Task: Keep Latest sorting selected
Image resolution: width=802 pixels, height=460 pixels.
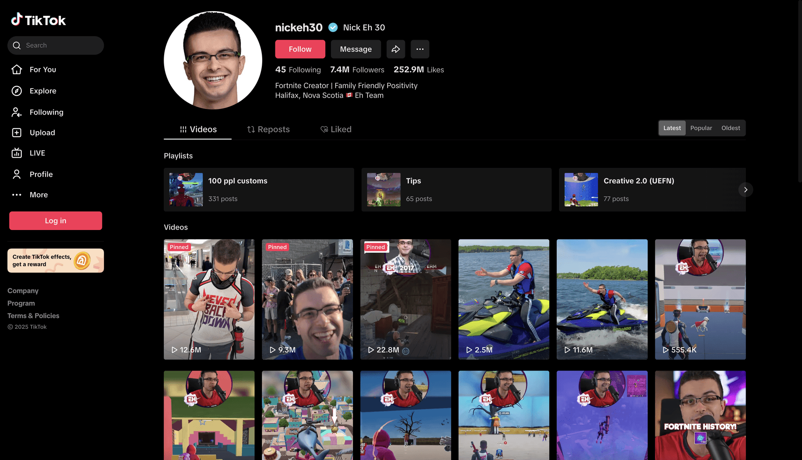Action: coord(672,128)
